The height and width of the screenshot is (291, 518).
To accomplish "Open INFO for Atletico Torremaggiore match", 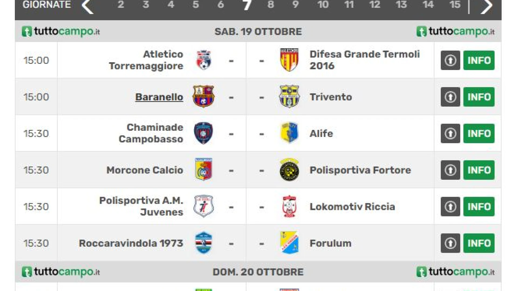I will (479, 60).
